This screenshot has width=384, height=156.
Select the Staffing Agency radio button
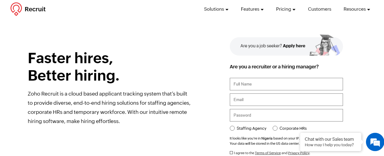(232, 128)
